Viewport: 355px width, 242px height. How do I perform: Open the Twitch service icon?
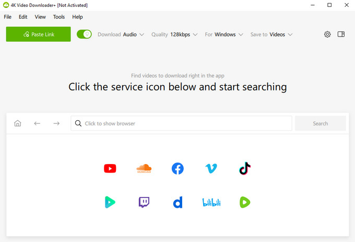coord(144,202)
